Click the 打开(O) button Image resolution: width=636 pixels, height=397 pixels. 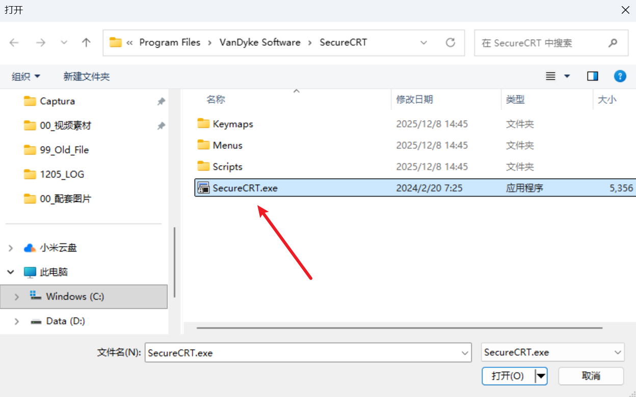(508, 376)
